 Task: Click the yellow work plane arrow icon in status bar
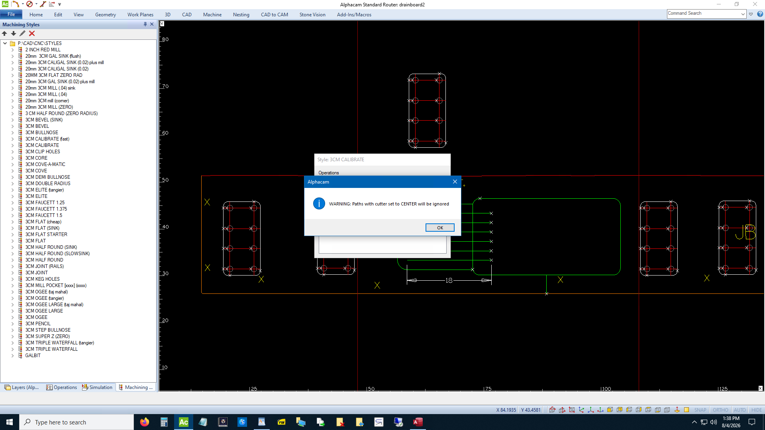pos(677,410)
